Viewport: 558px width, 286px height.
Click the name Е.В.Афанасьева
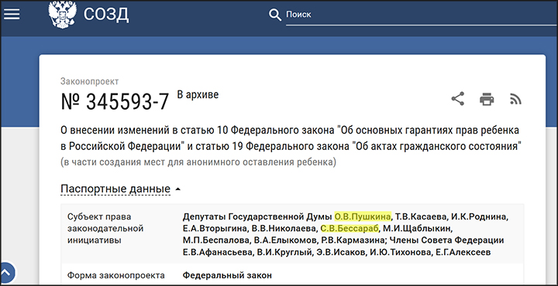(218, 252)
